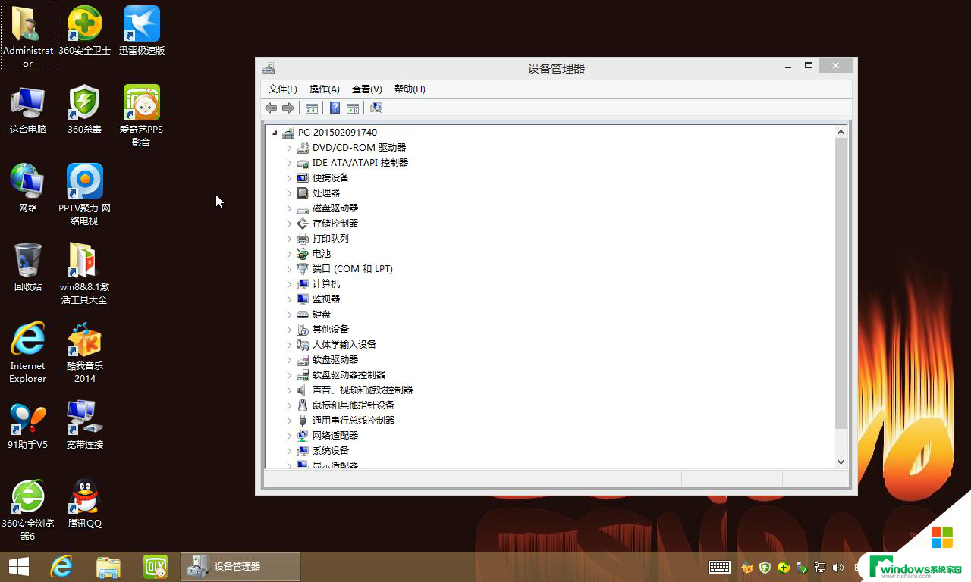
Task: Open the touch keyboard tray icon
Action: [719, 567]
